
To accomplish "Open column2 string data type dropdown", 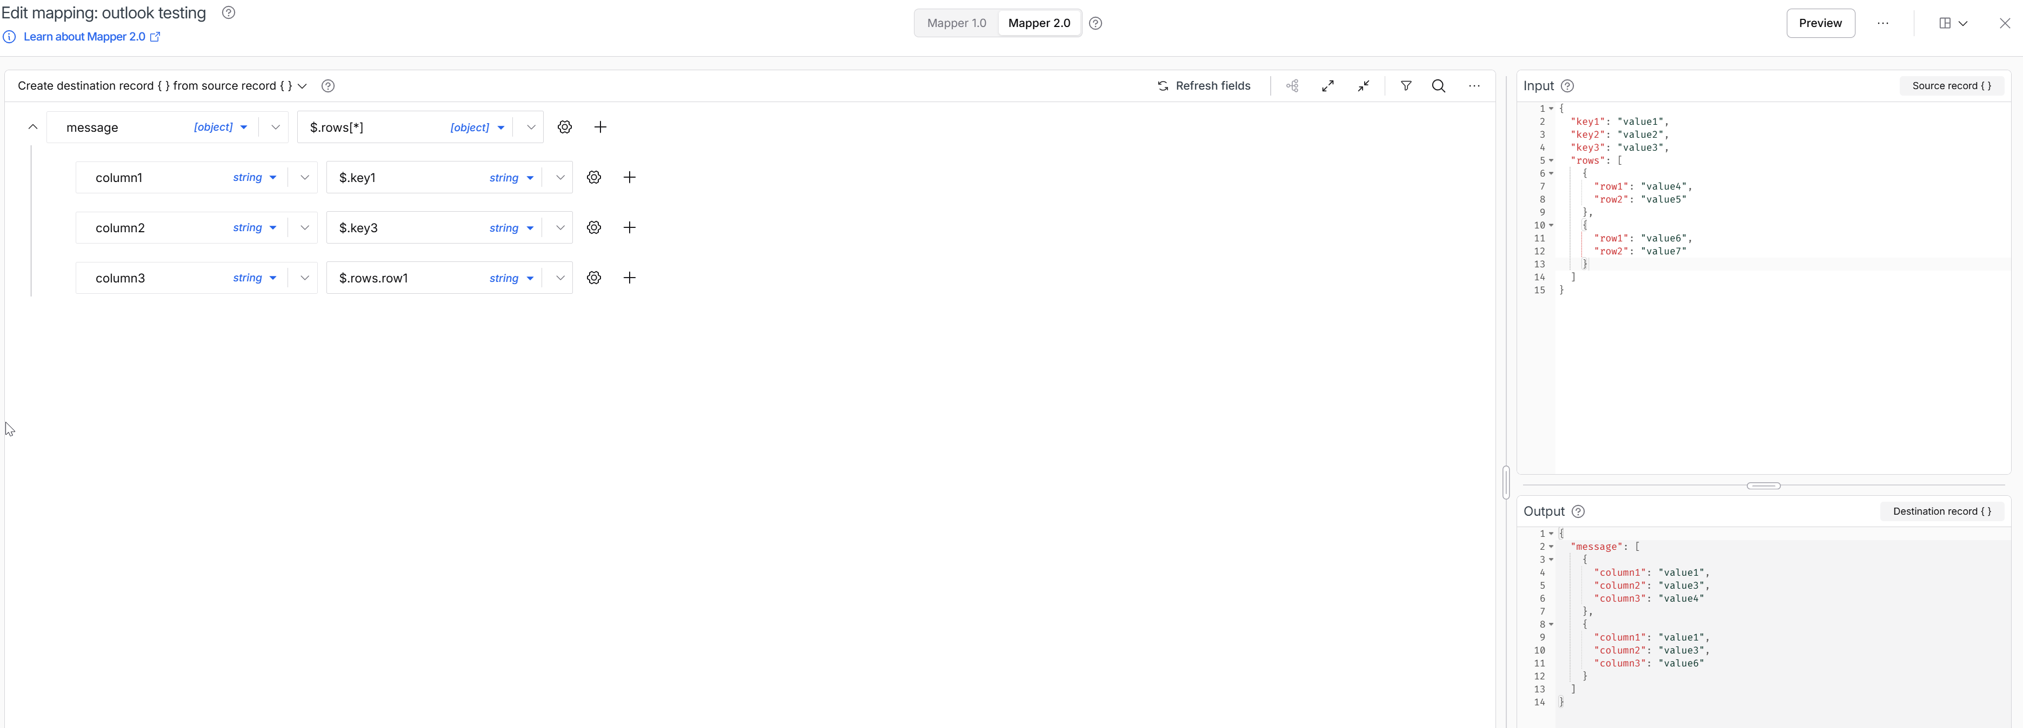I will 255,227.
